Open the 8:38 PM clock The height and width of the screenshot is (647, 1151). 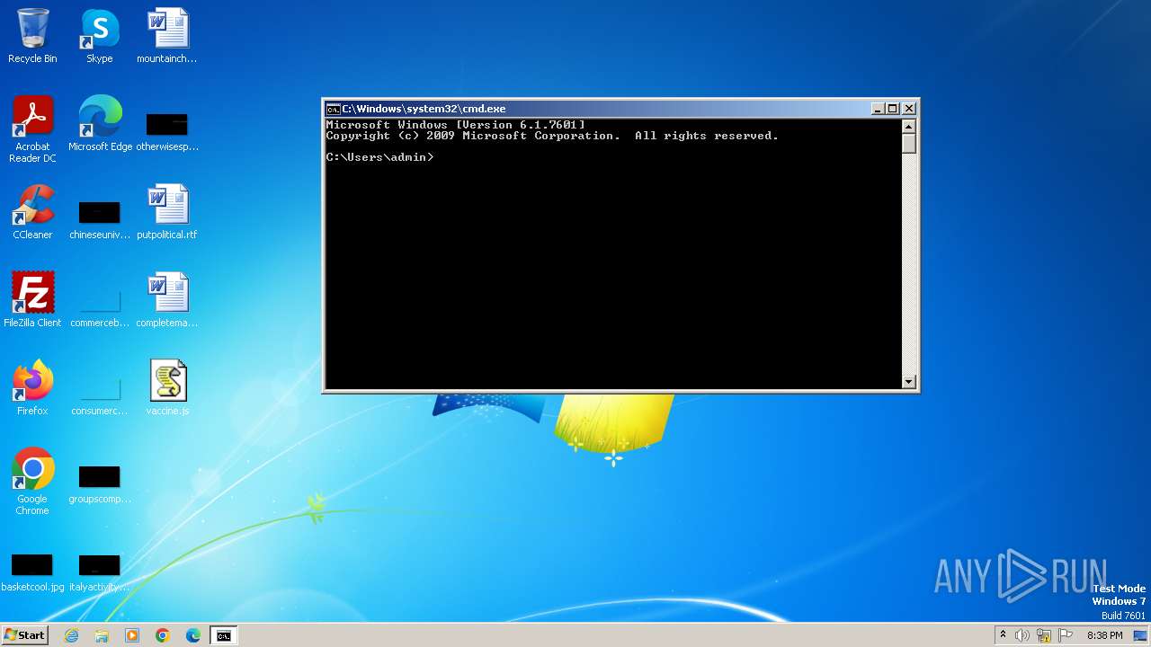coord(1104,635)
